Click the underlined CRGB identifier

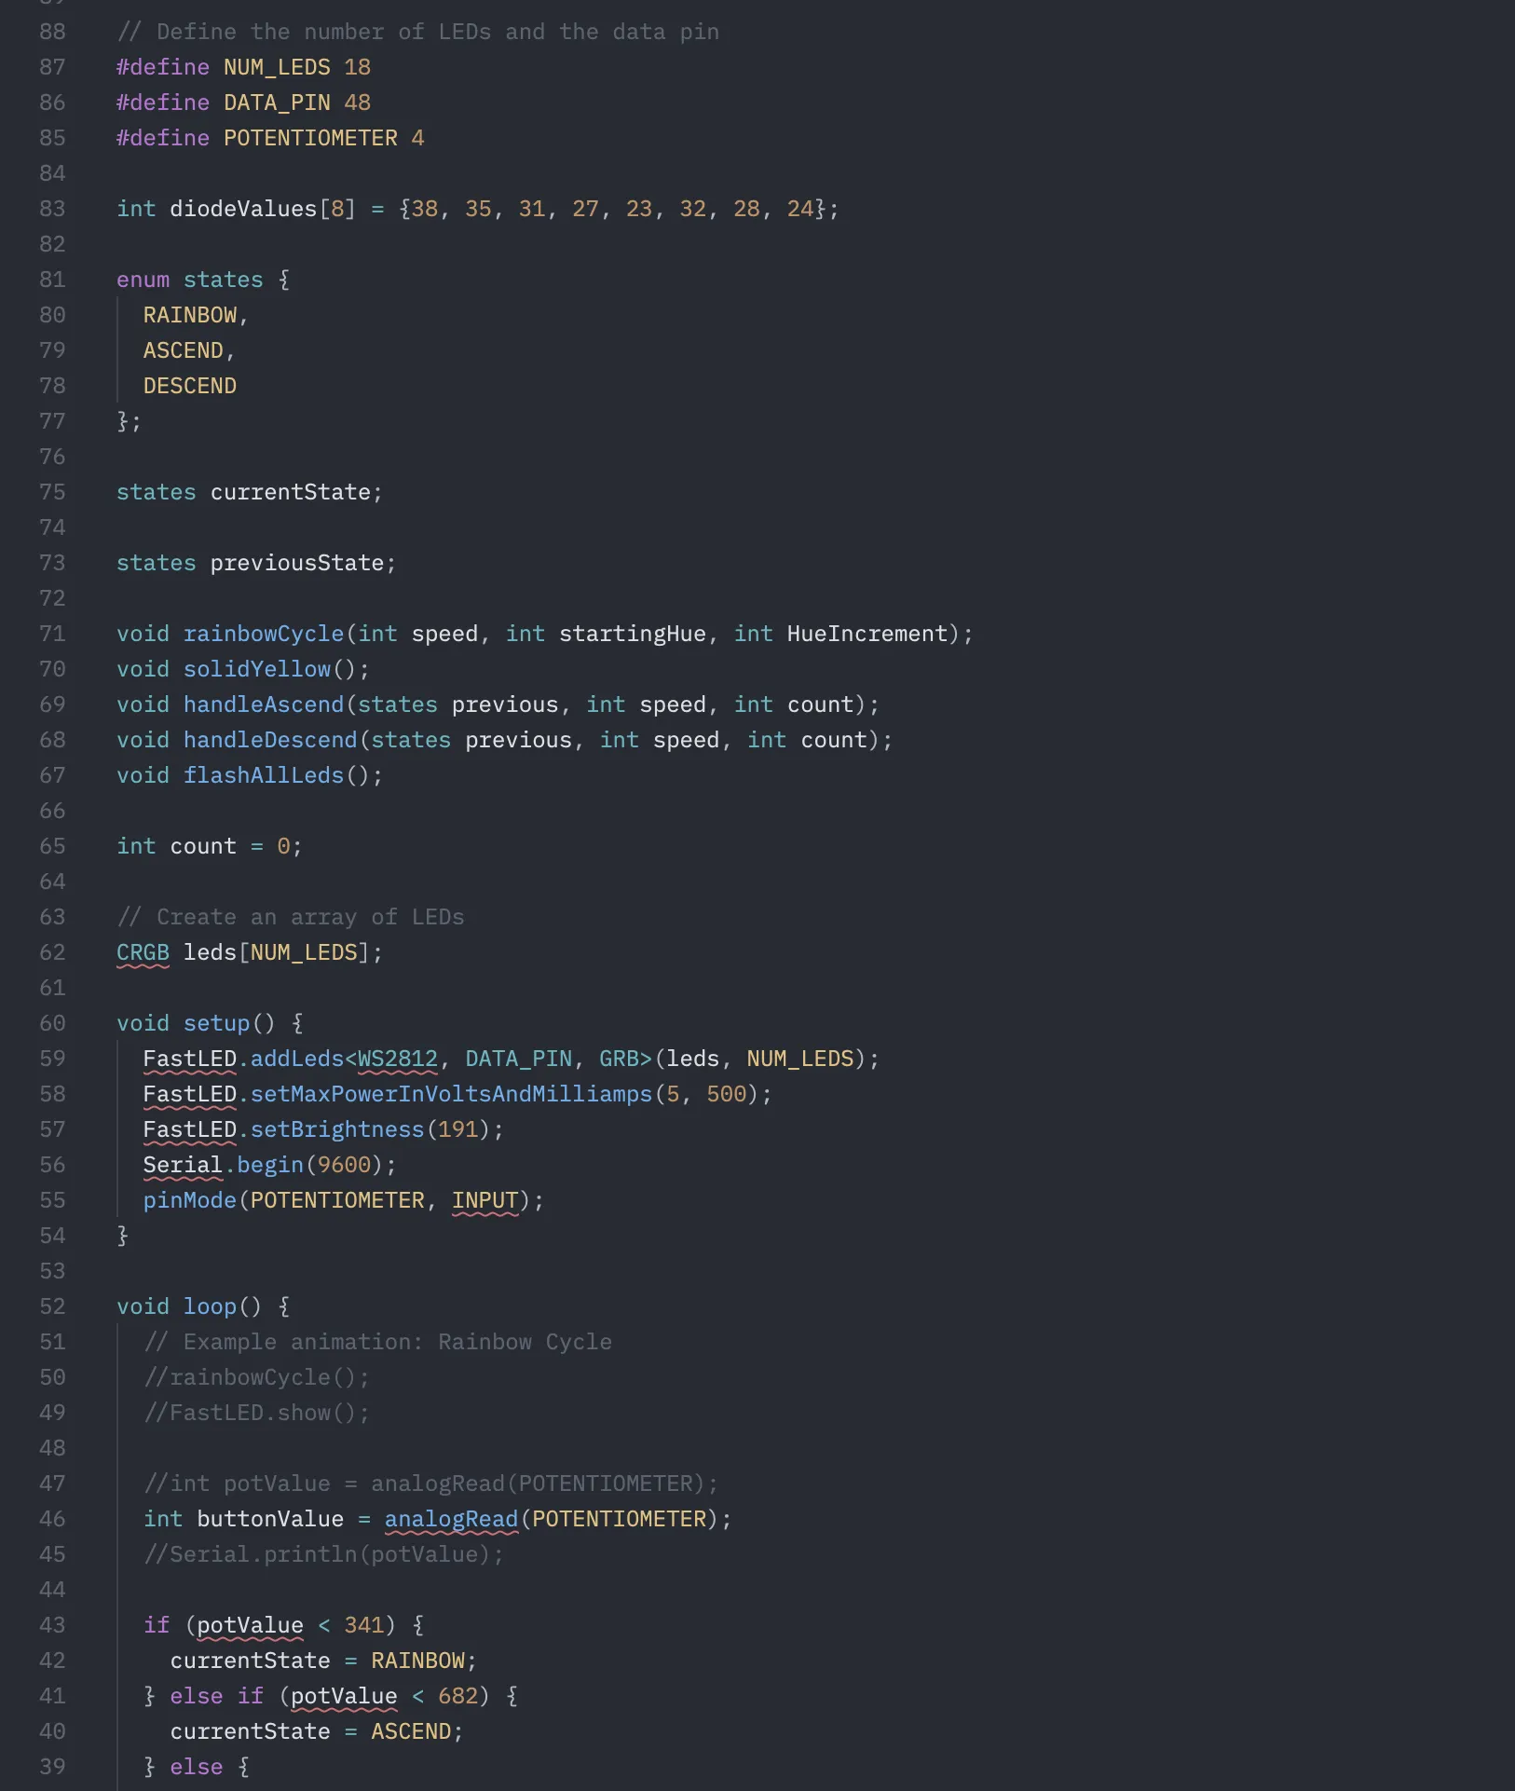(x=142, y=952)
